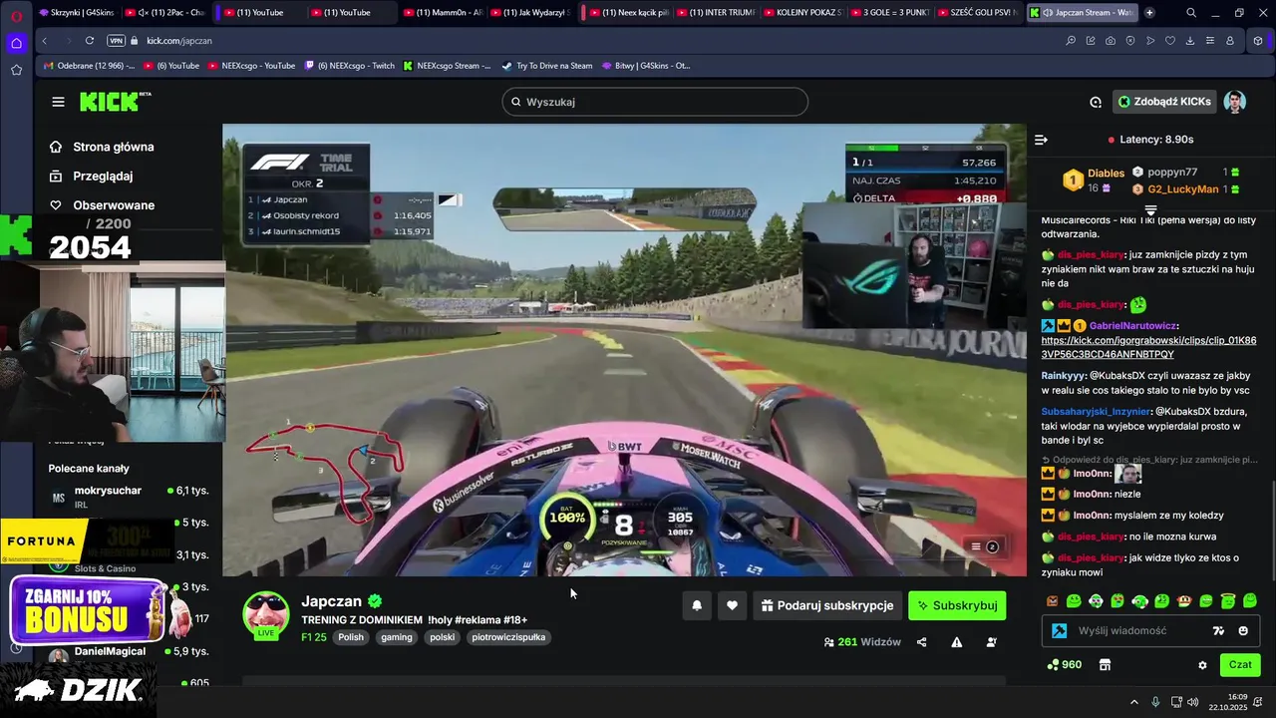This screenshot has width=1276, height=718.
Task: Go back to the previous page
Action: point(44,41)
